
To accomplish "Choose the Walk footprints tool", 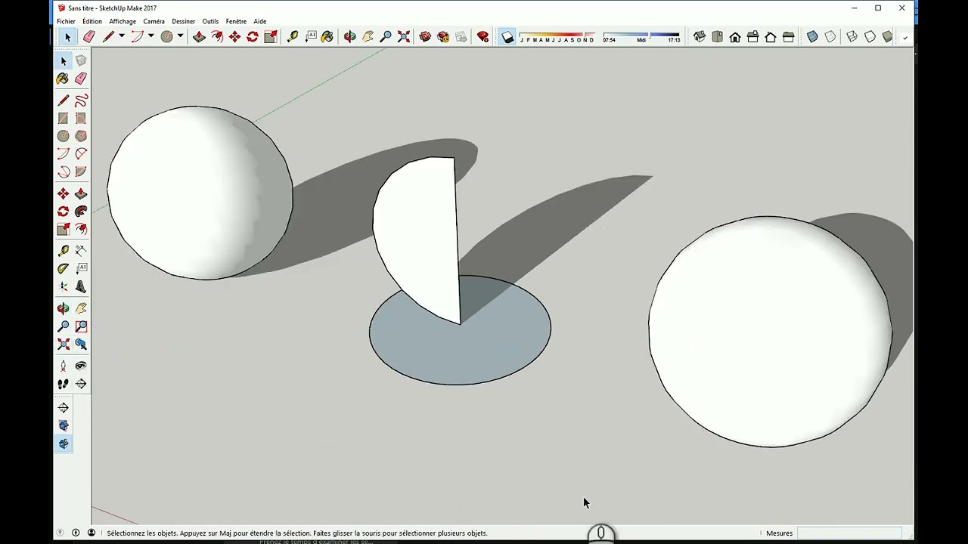I will pos(63,384).
